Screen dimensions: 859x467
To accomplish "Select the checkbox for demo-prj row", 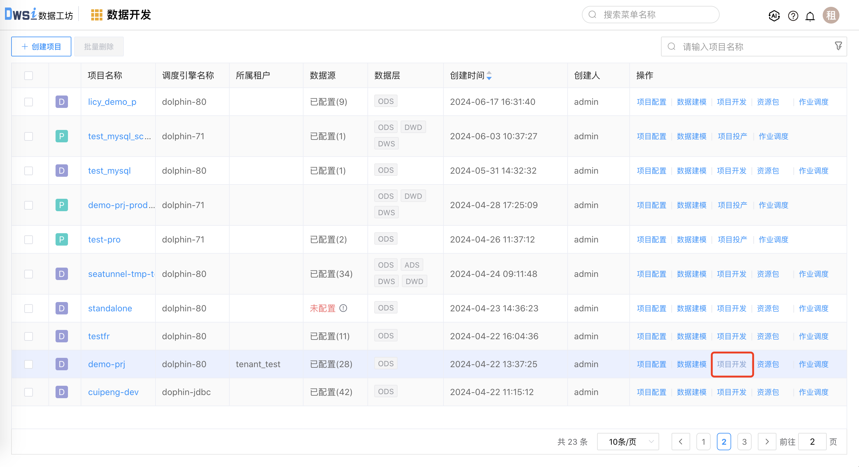I will point(28,364).
